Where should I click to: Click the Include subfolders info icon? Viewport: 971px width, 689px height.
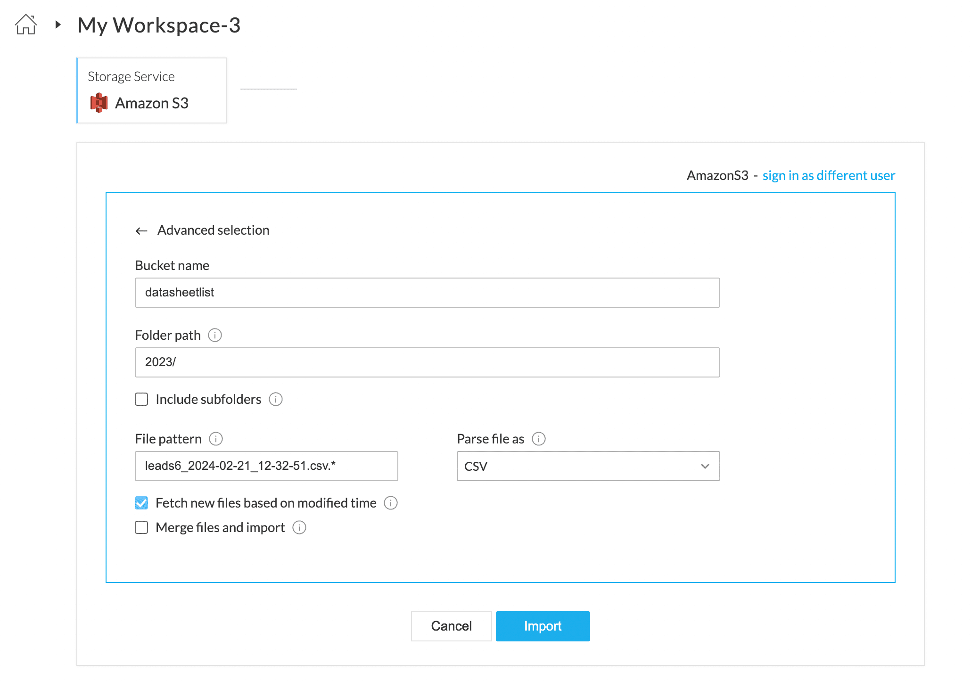click(x=276, y=399)
